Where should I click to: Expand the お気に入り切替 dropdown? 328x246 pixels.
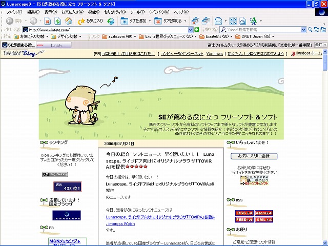(47, 36)
